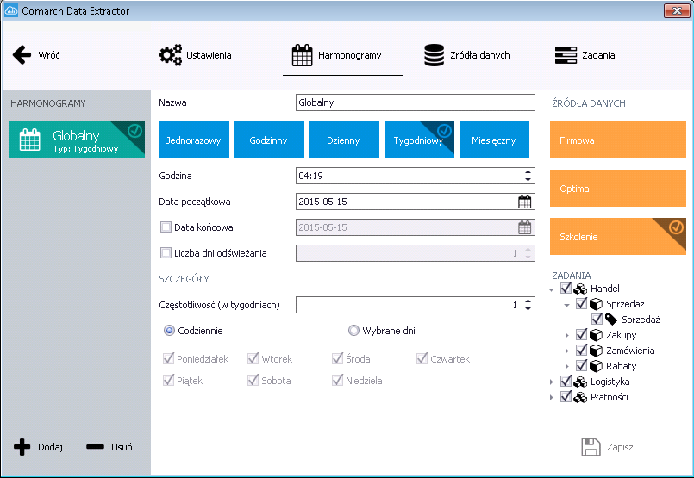The image size is (694, 478).
Task: Uncheck the Zakupy task checkbox
Action: click(582, 335)
